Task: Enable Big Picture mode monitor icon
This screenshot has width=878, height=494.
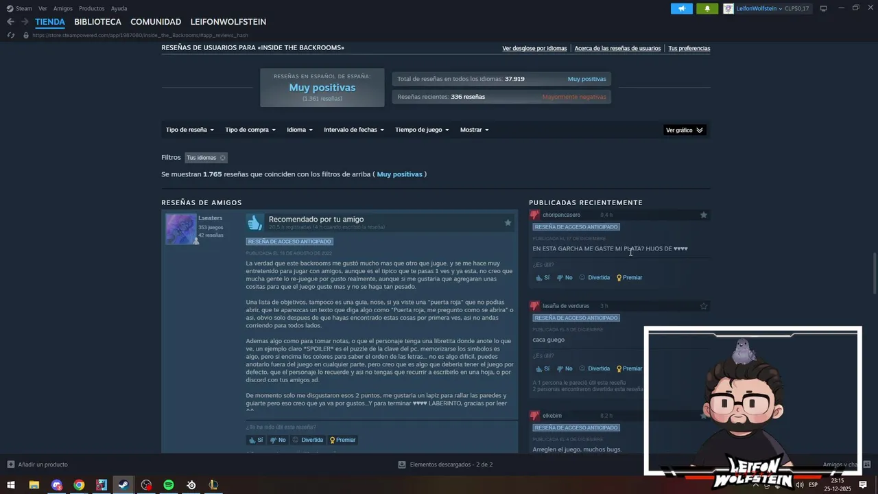Action: (x=824, y=8)
